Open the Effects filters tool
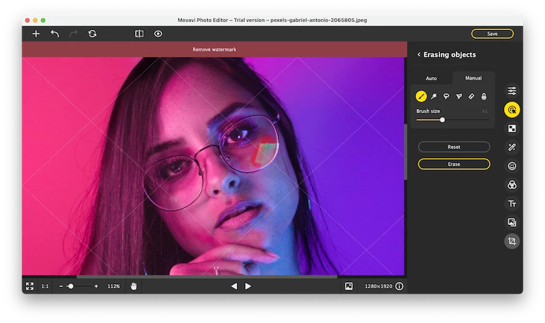This screenshot has height=323, width=545. click(512, 185)
